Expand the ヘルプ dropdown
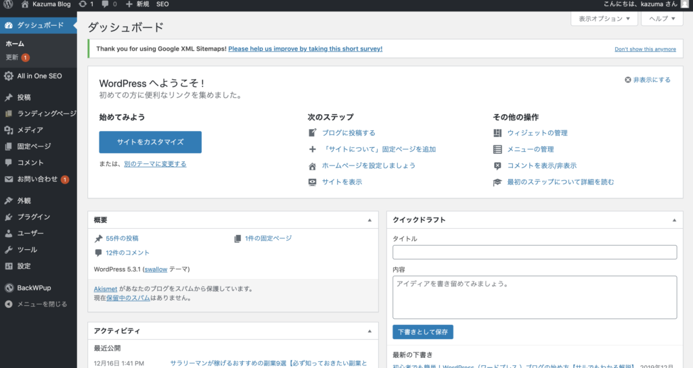This screenshot has width=693, height=368. [x=662, y=18]
